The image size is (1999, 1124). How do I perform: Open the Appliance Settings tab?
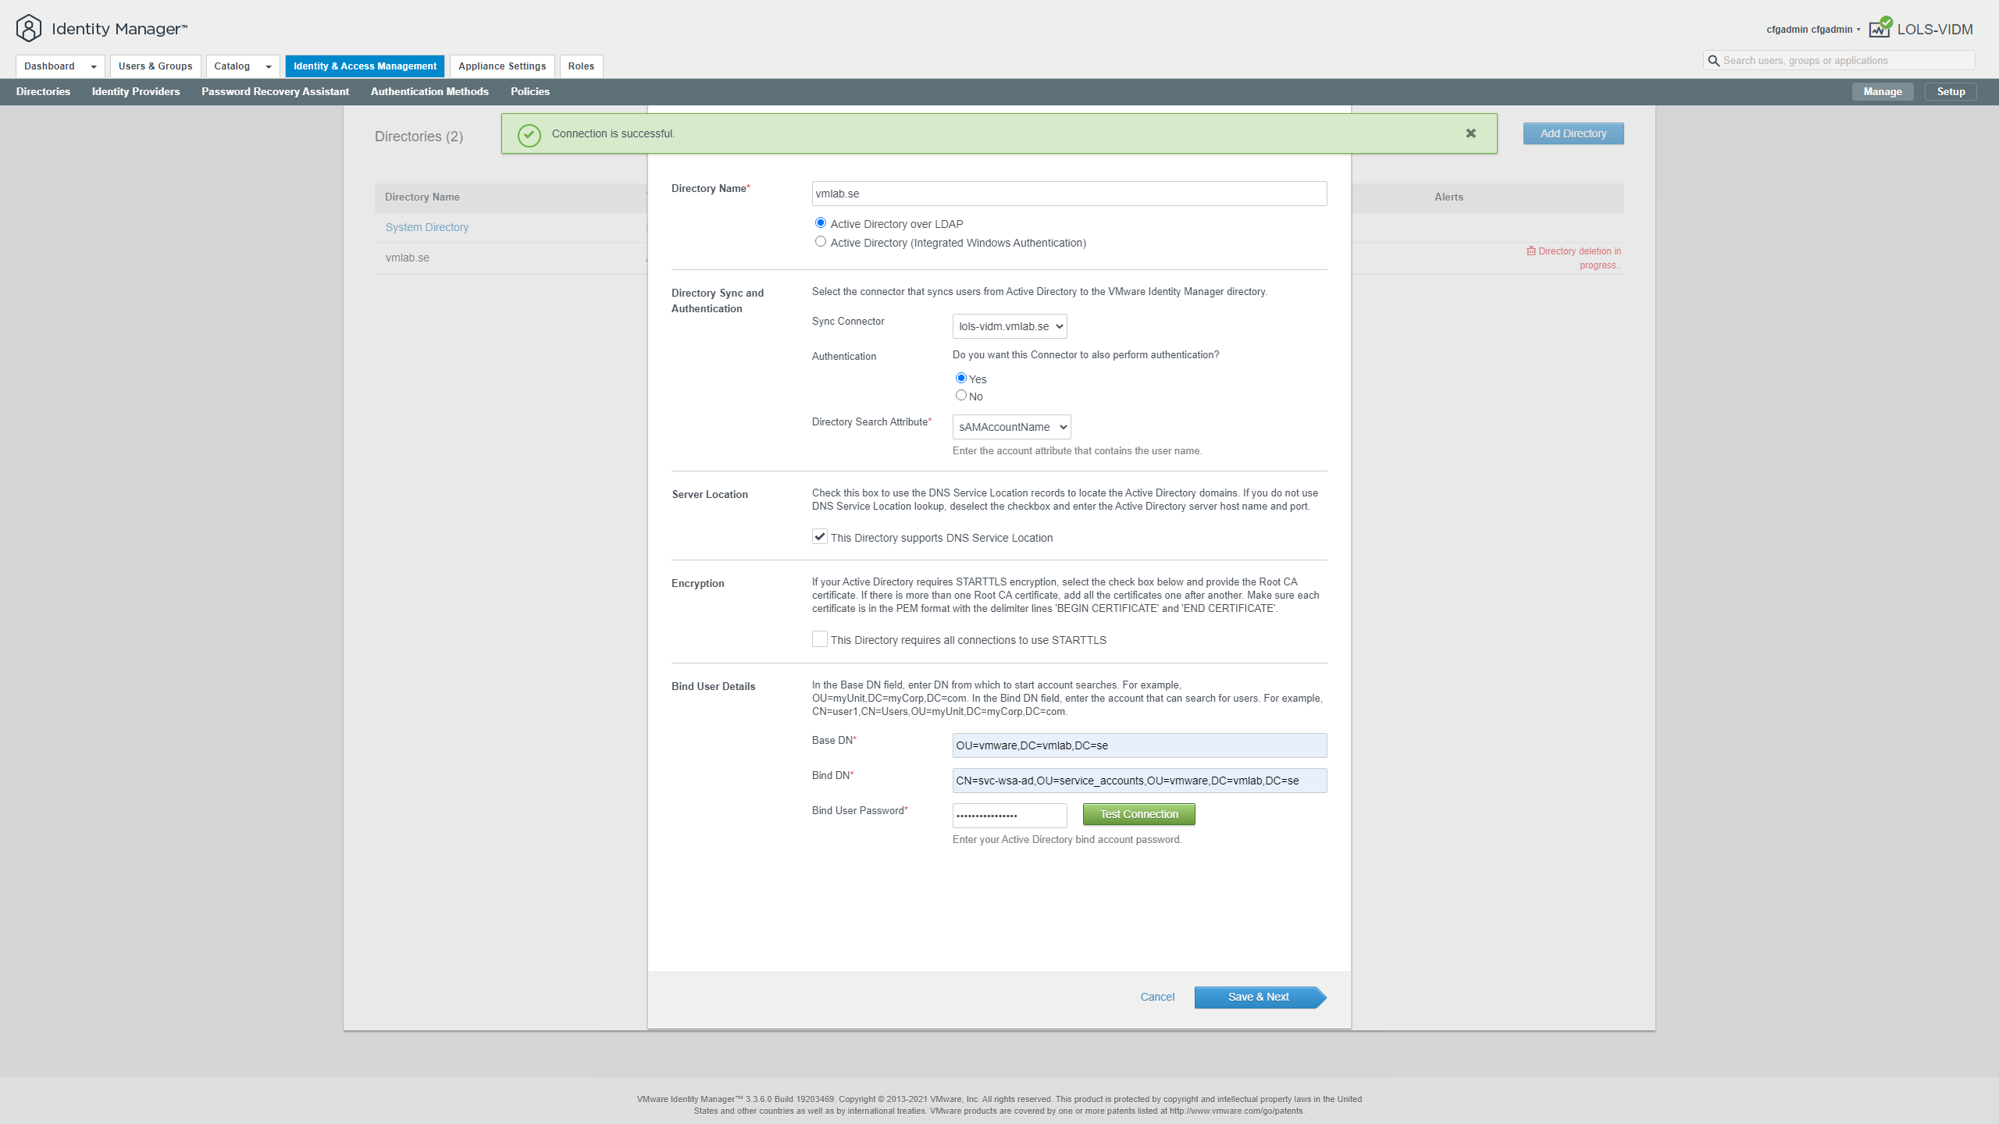[x=502, y=66]
